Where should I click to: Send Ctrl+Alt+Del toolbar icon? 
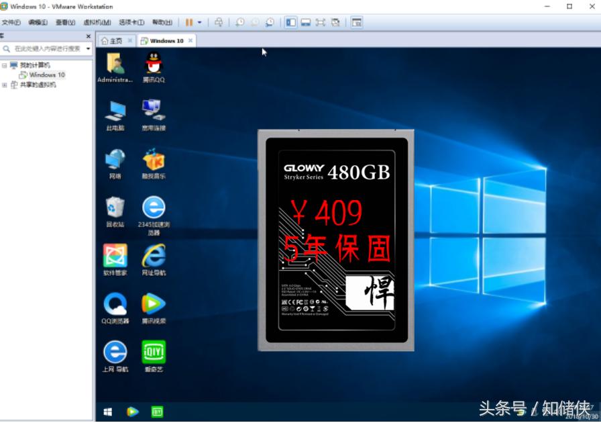point(219,22)
